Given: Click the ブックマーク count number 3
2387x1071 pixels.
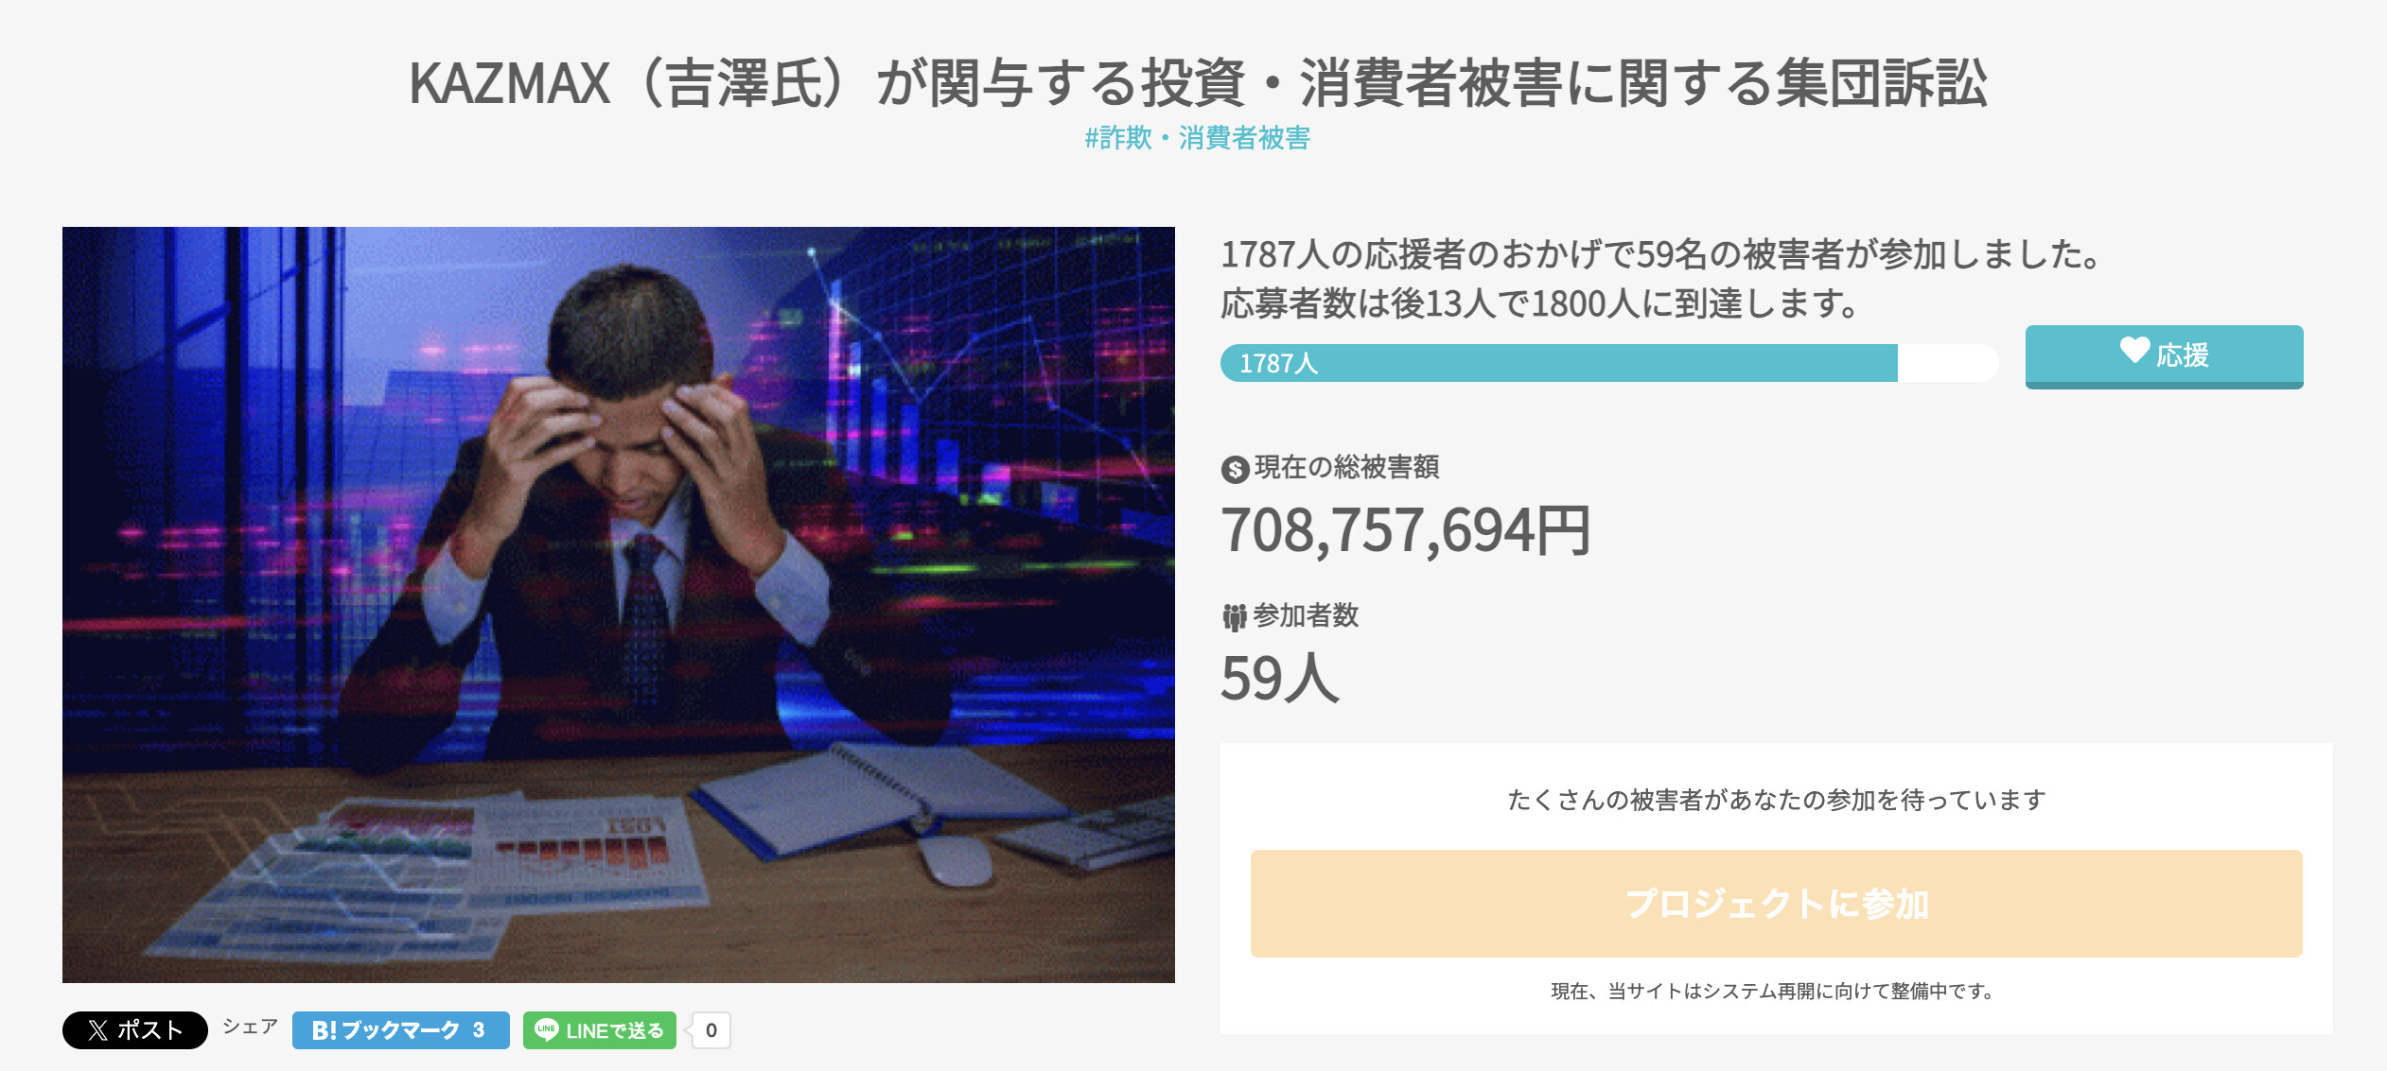Looking at the screenshot, I should pos(479,1030).
